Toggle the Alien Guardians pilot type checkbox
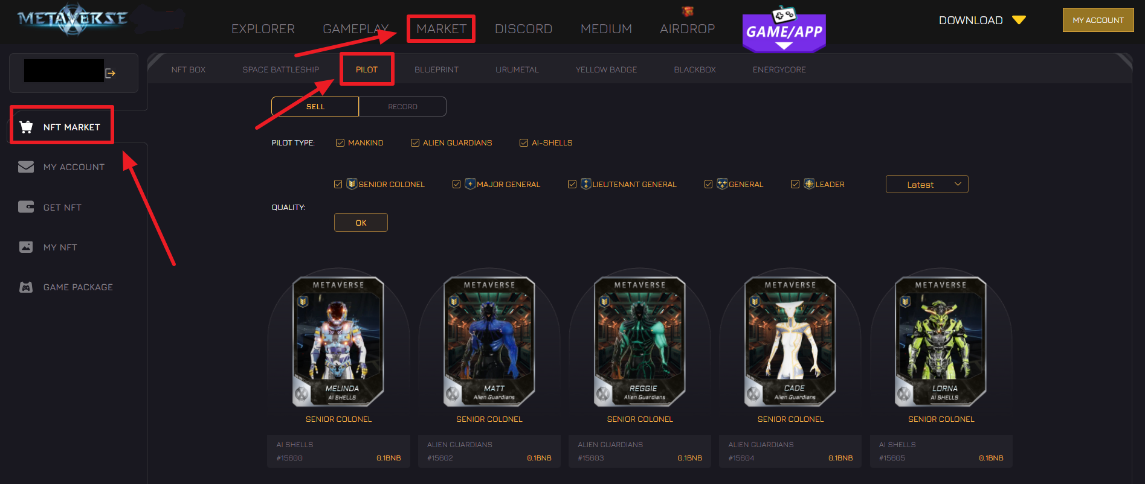The height and width of the screenshot is (484, 1145). click(415, 143)
